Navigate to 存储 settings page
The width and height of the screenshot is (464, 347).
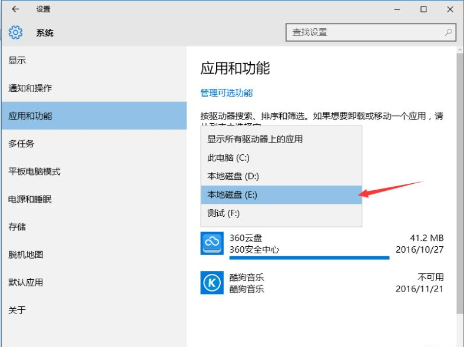[x=17, y=227]
